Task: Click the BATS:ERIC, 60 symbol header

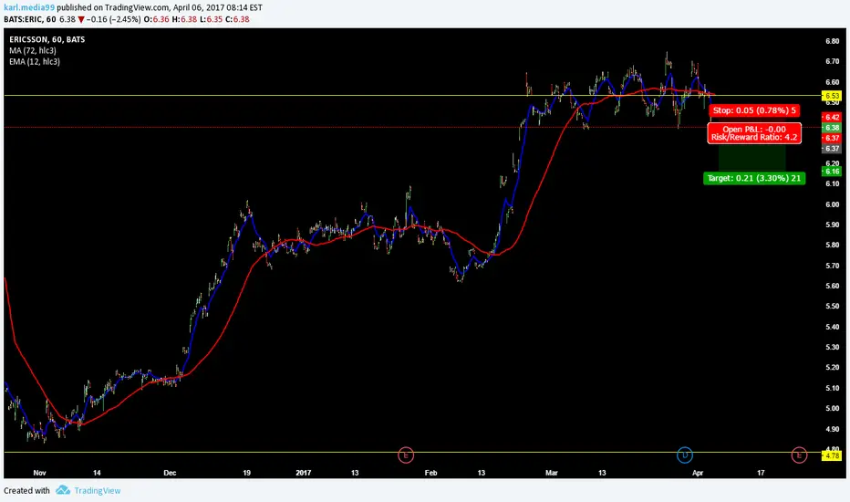Action: 30,19
